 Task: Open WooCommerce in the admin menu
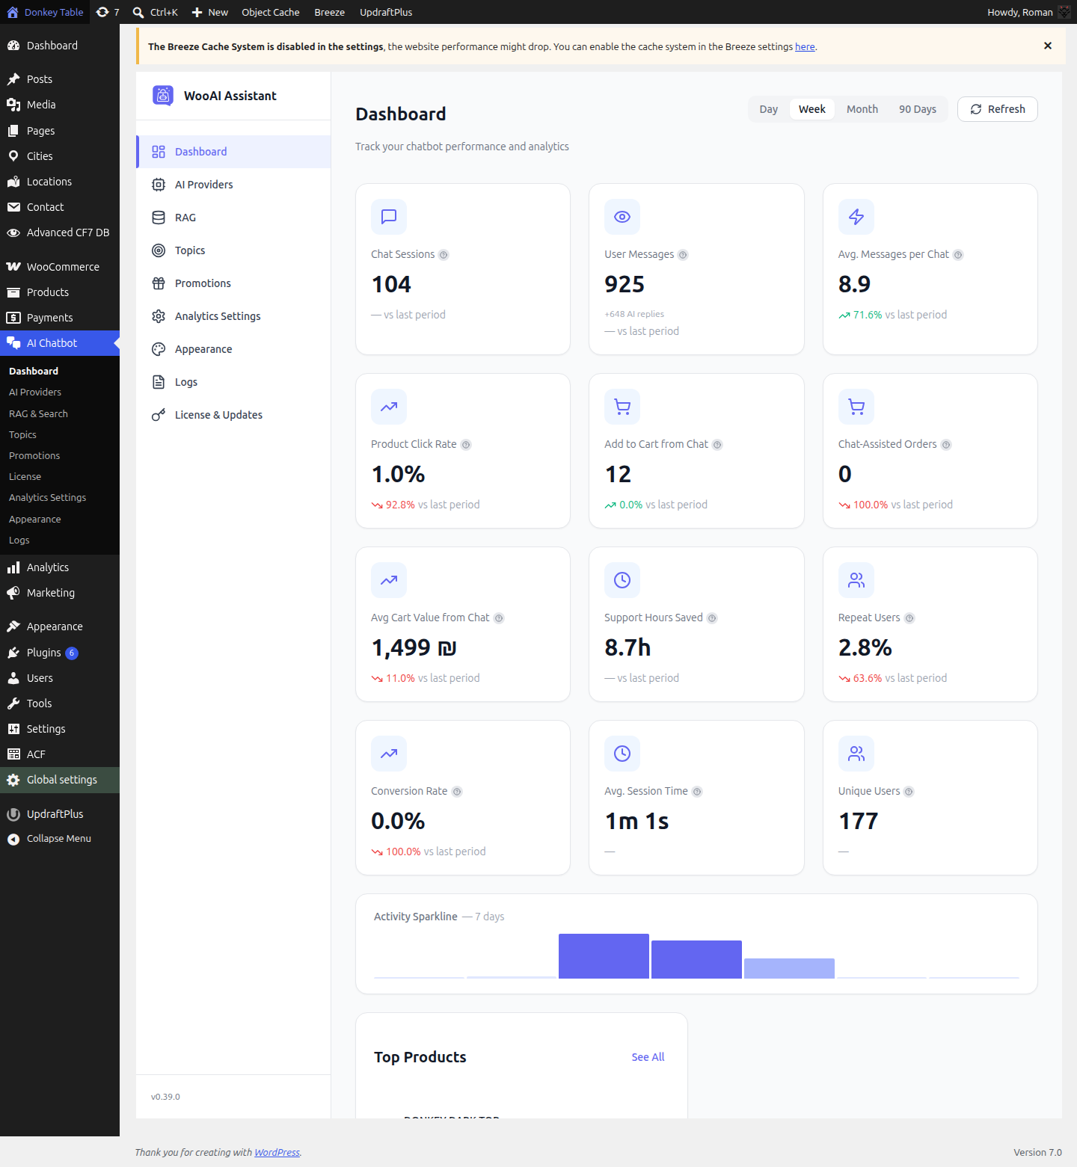pos(60,267)
